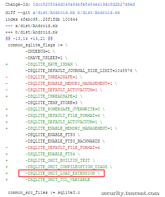165x197 pixels.
Task: Click the security.tencent.com watermark
Action: point(130,193)
